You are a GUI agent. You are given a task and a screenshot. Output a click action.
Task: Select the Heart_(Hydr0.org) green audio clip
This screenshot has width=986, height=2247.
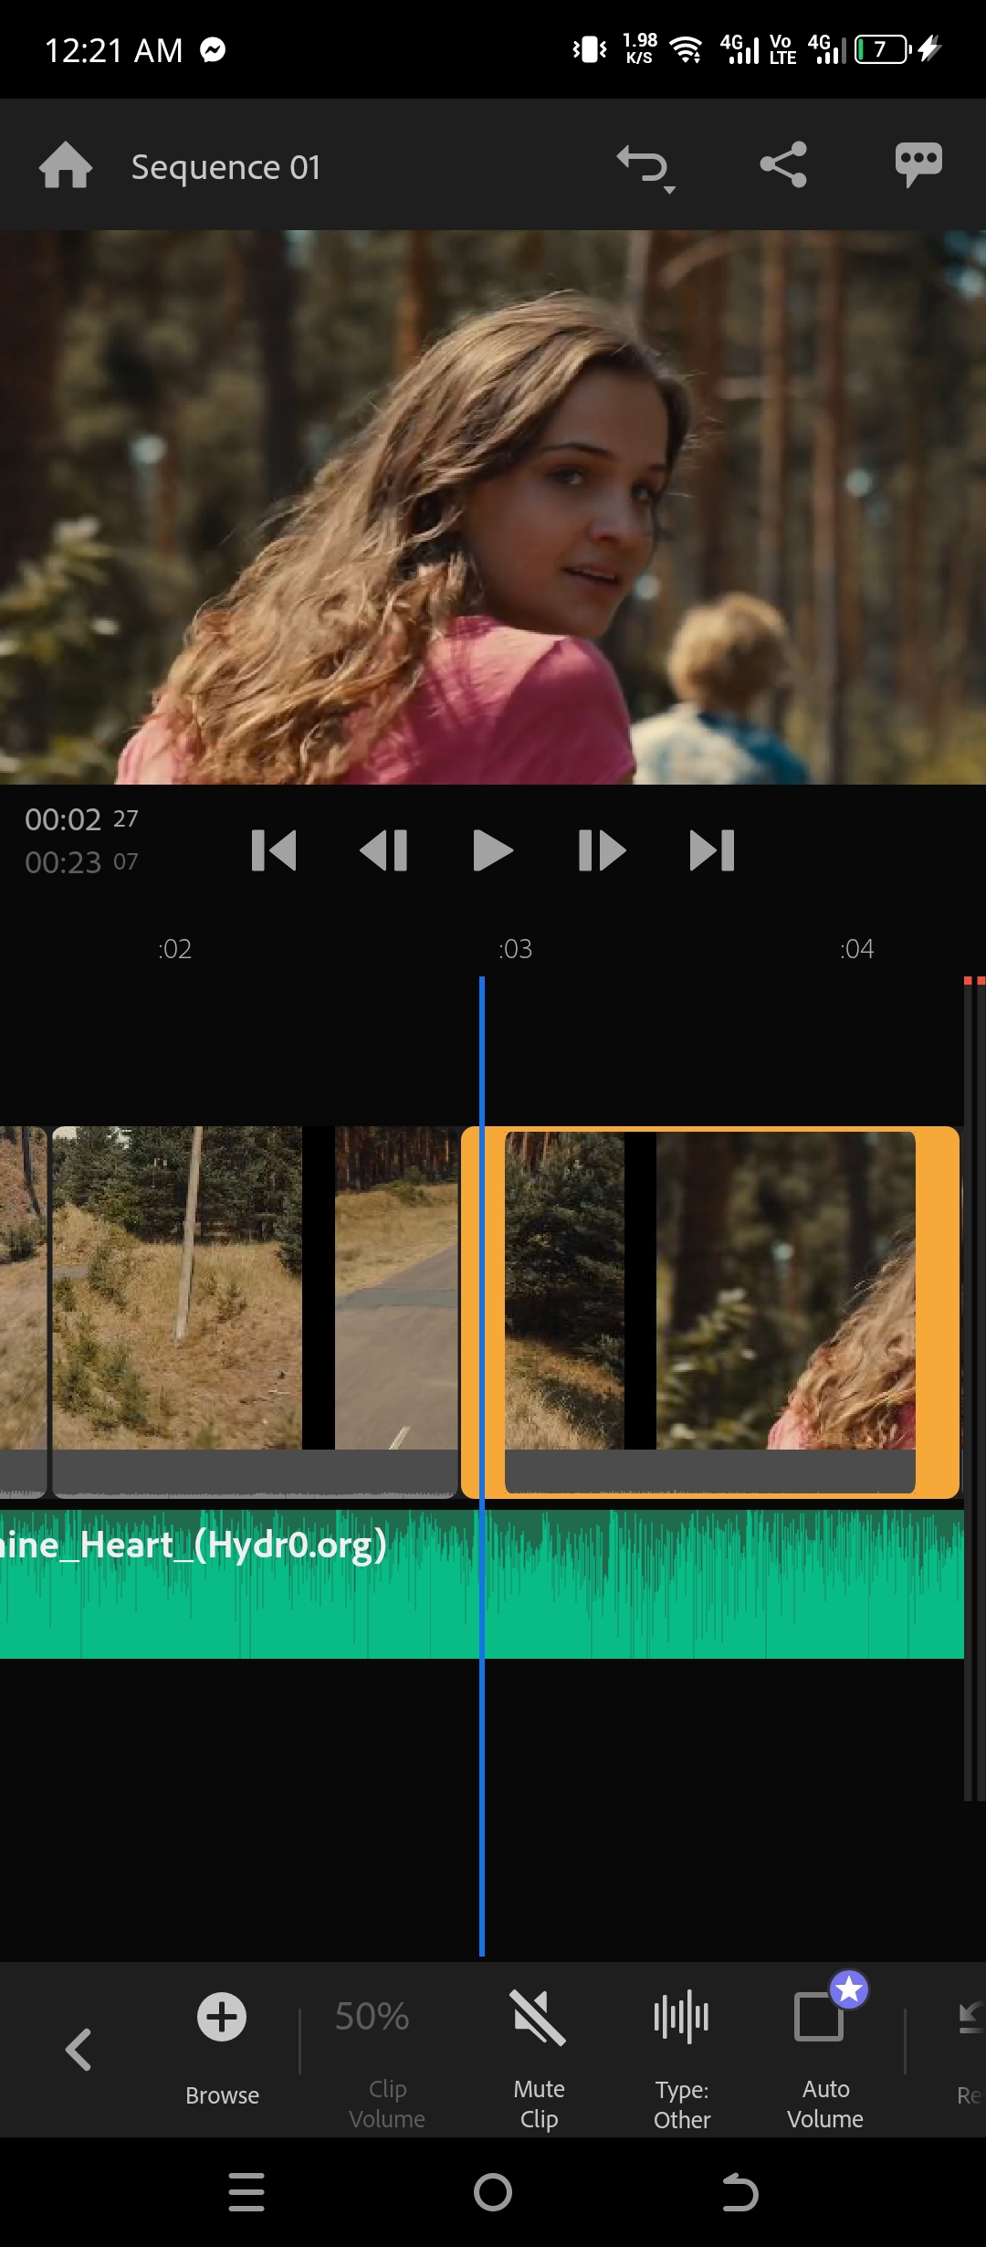[x=482, y=1584]
